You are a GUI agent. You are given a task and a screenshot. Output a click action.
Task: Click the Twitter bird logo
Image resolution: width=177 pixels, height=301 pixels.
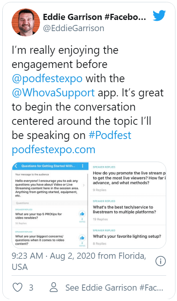(x=159, y=15)
